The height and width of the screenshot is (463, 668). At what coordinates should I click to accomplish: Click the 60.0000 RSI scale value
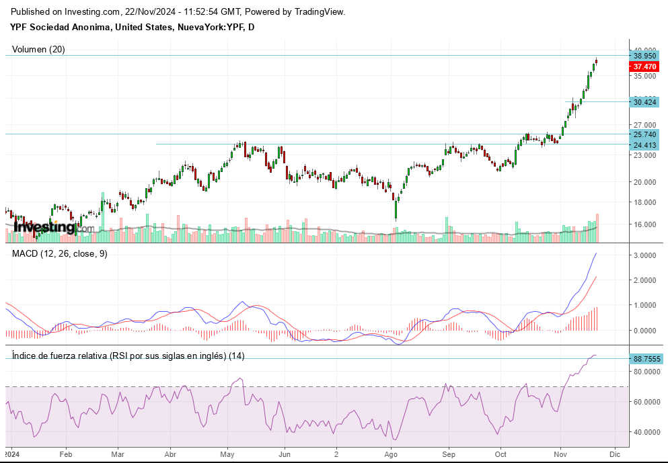[x=646, y=402]
